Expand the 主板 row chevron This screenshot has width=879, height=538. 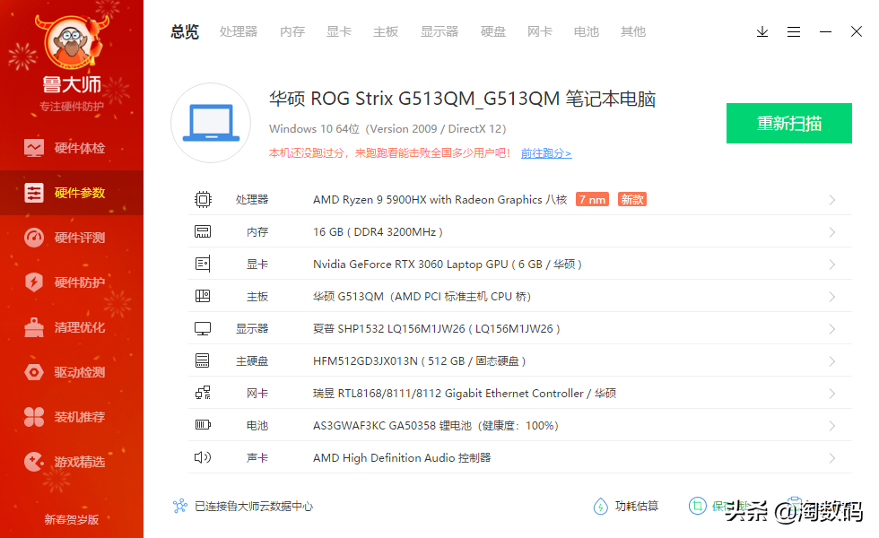pyautogui.click(x=832, y=297)
